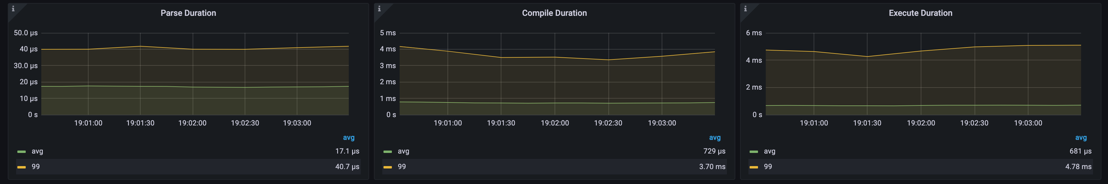Click yellow 99 color swatch in Parse Duration
The image size is (1108, 184).
click(22, 167)
